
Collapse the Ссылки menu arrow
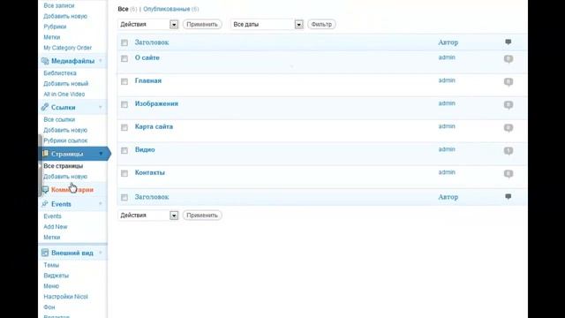click(x=101, y=107)
